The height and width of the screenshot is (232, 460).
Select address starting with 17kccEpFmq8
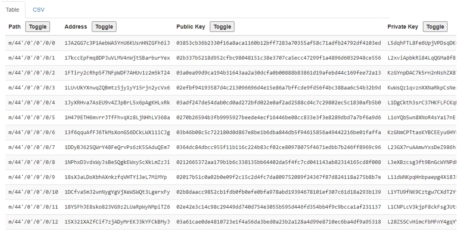pyautogui.click(x=117, y=58)
